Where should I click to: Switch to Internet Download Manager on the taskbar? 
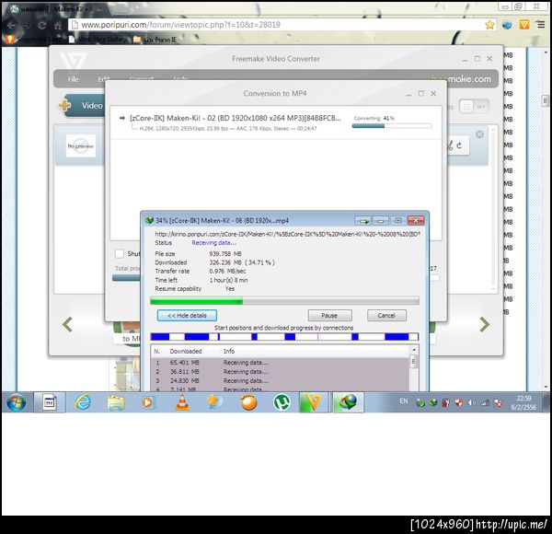(348, 402)
